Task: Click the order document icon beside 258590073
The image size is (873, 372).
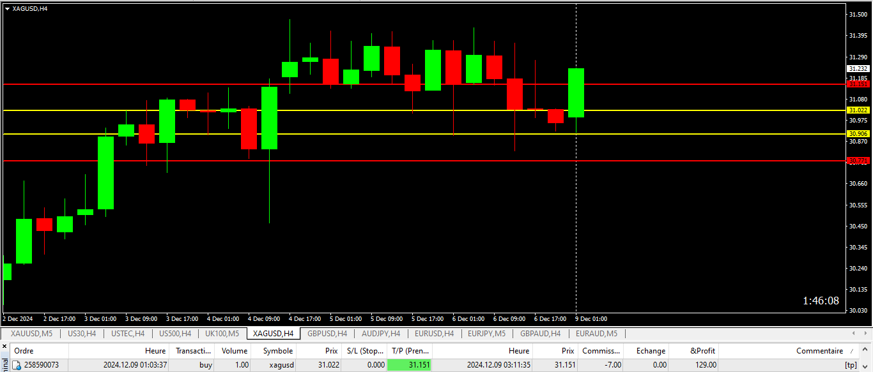Action: [17, 365]
